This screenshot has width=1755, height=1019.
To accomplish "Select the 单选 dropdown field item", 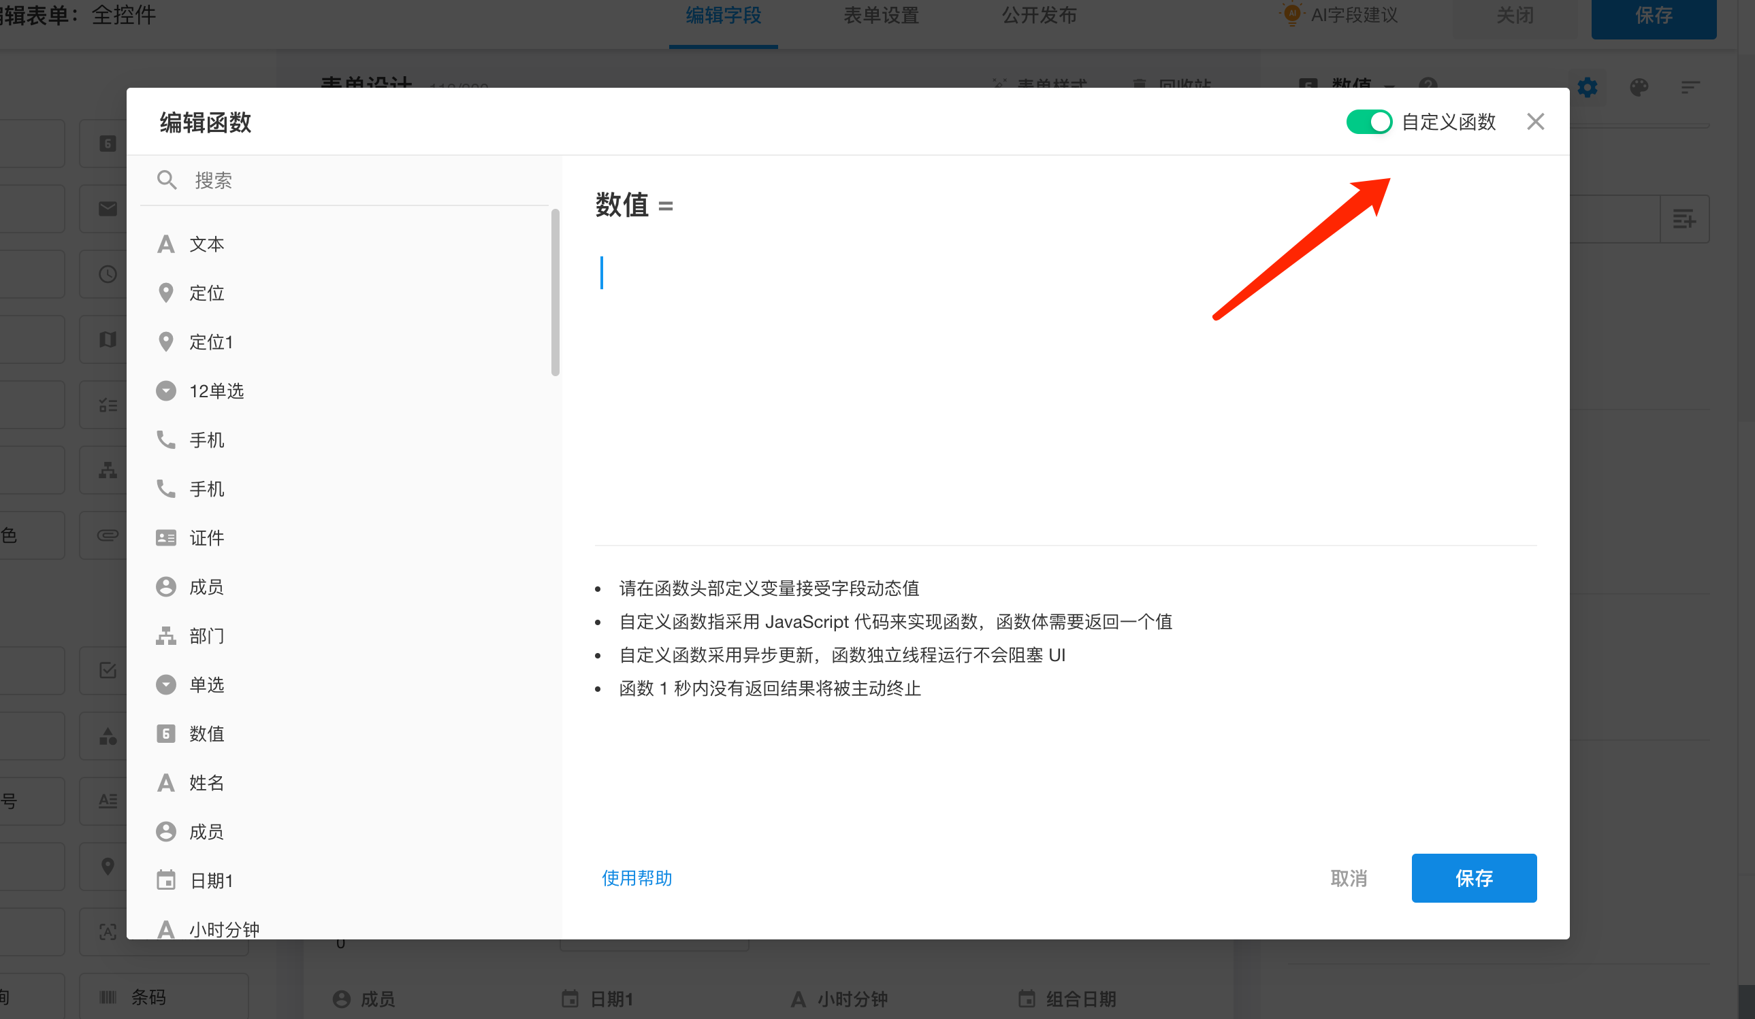I will click(x=206, y=685).
